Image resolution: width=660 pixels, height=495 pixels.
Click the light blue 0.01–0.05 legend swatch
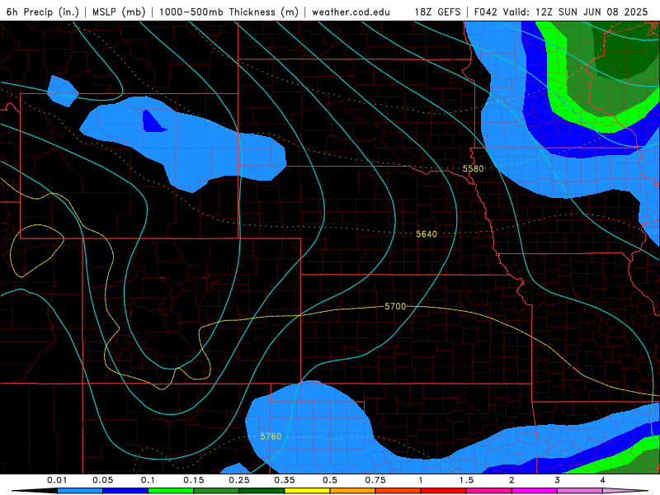click(x=80, y=491)
